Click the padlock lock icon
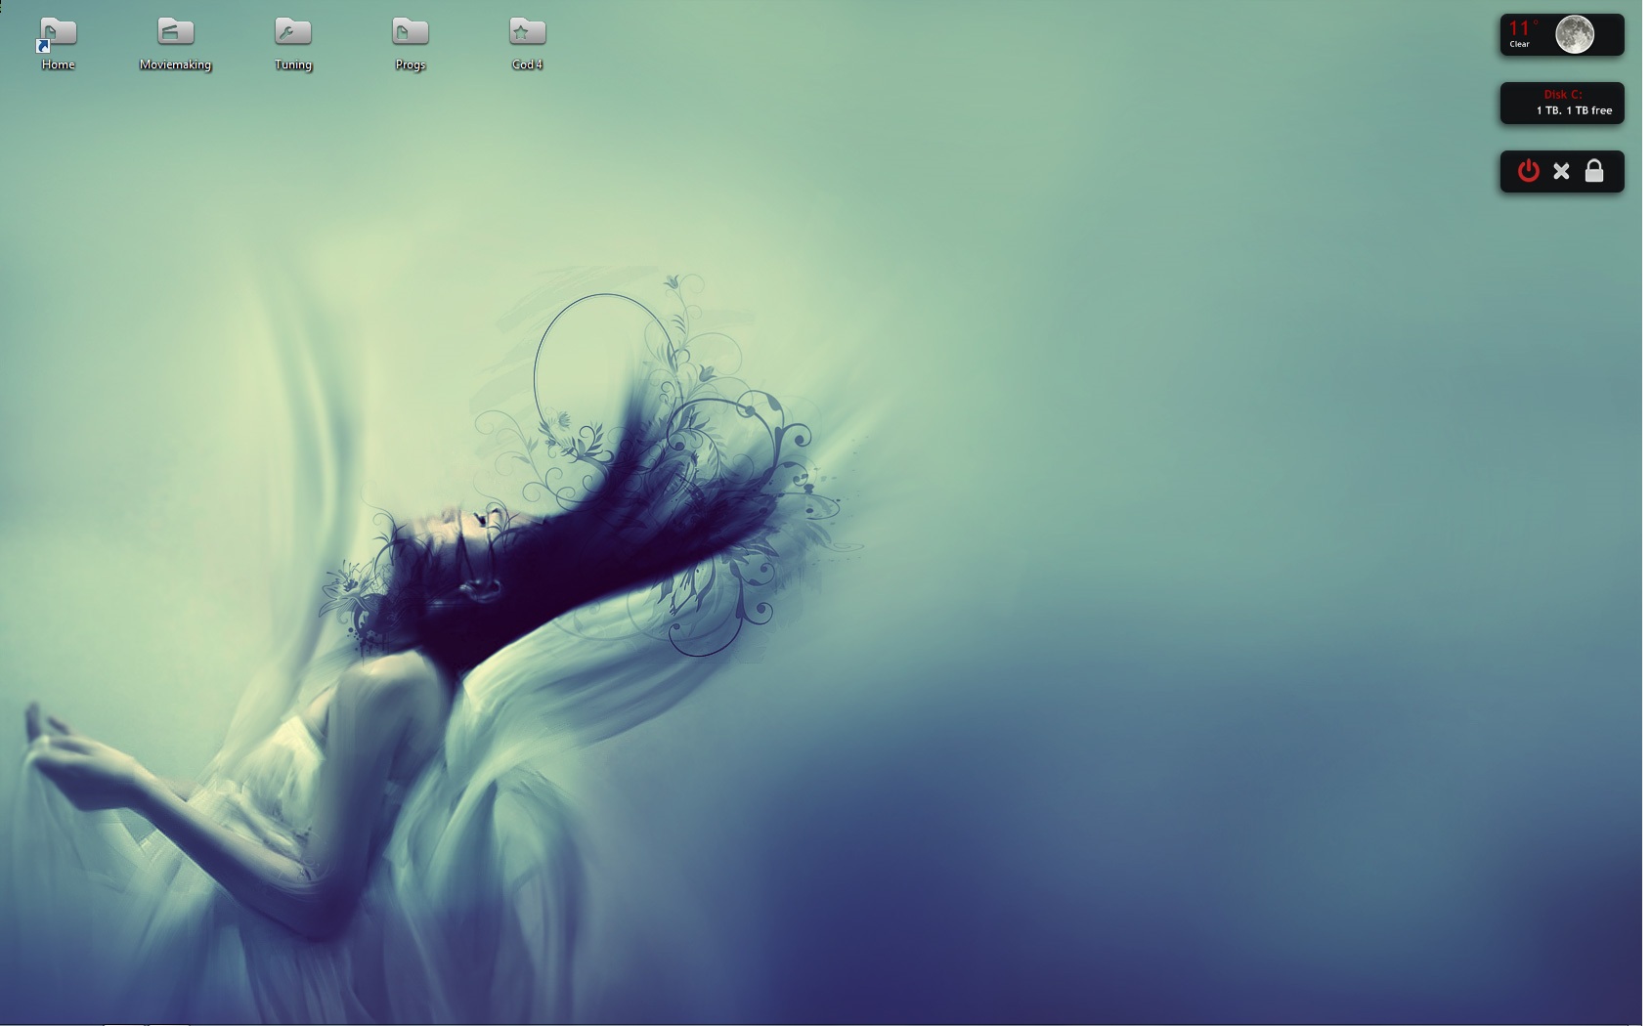Screen dimensions: 1651x1026 click(1594, 171)
